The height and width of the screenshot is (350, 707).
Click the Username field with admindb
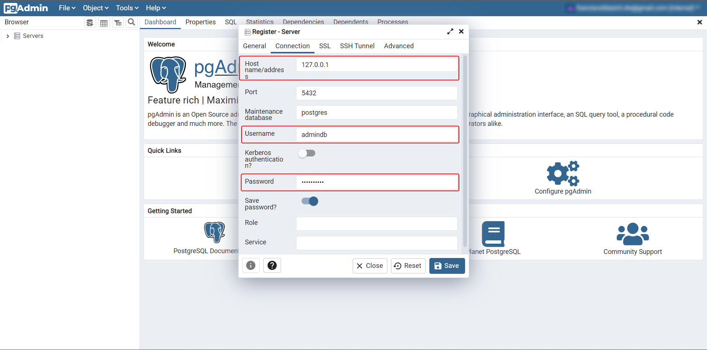pos(377,135)
